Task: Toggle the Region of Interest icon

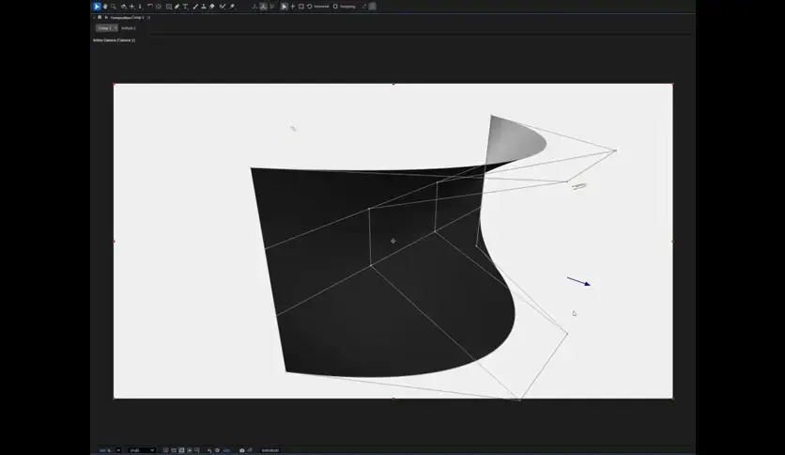Action: [190, 450]
